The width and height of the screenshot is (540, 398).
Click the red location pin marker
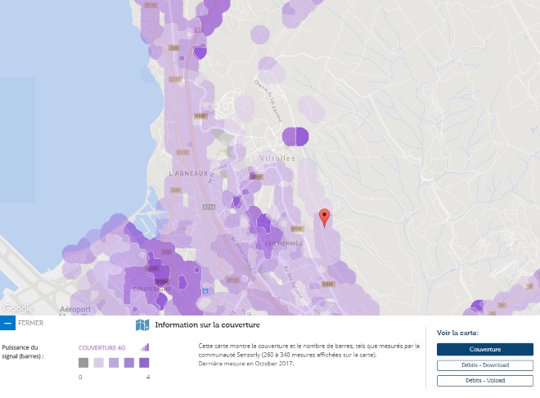(325, 217)
